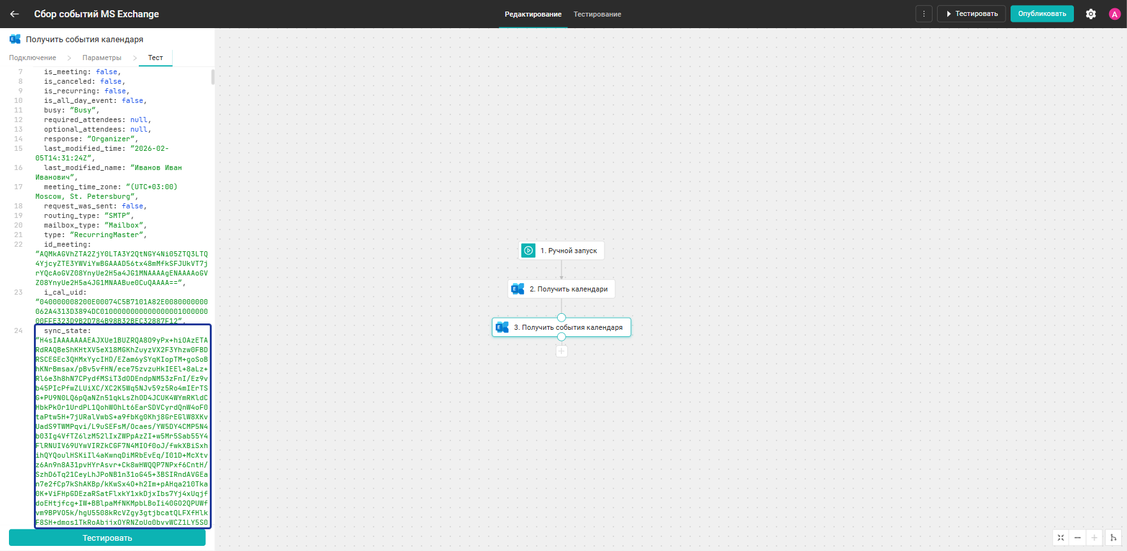Add a step with the plus below node 3
The image size is (1127, 551).
[562, 351]
